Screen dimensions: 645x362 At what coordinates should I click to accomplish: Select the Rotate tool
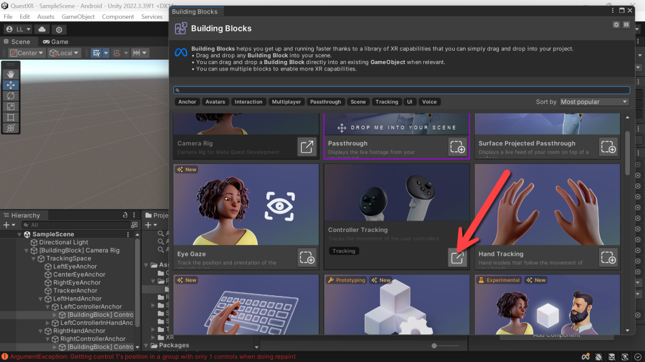coord(11,96)
